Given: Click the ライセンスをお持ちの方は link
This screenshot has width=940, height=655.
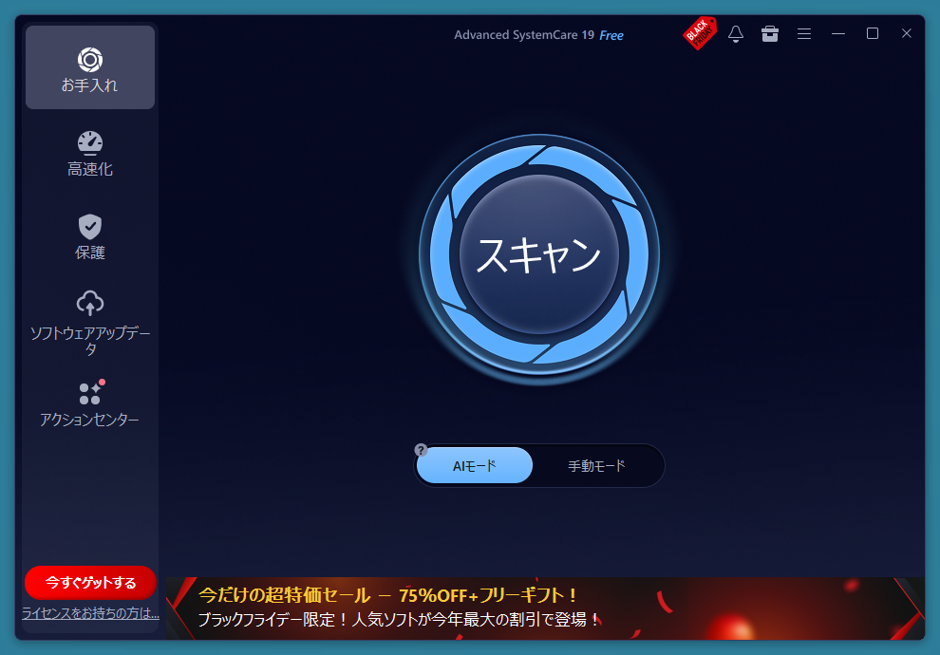Looking at the screenshot, I should tap(91, 614).
